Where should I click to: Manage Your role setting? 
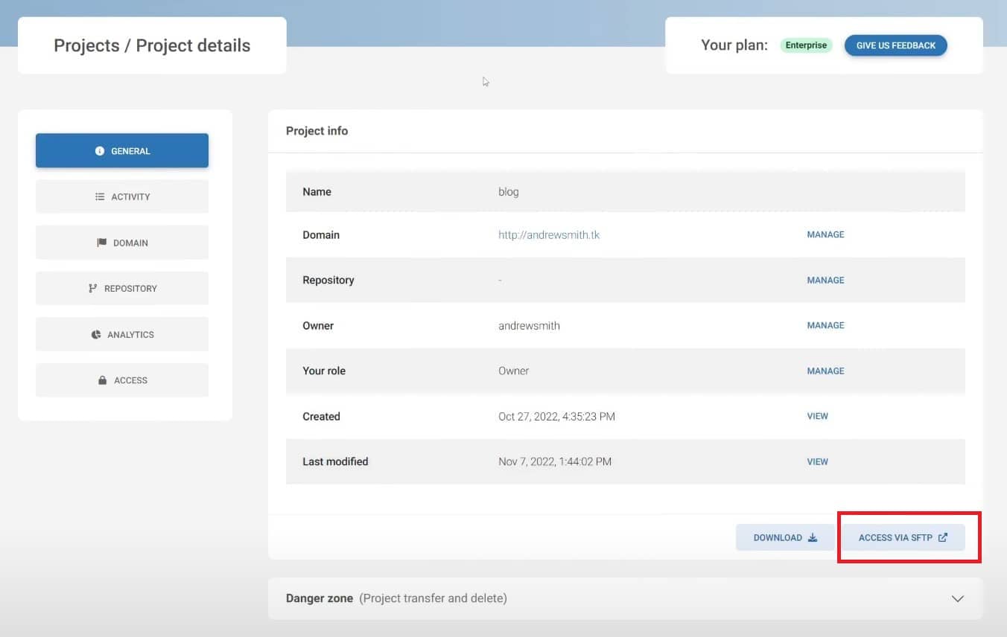click(825, 371)
